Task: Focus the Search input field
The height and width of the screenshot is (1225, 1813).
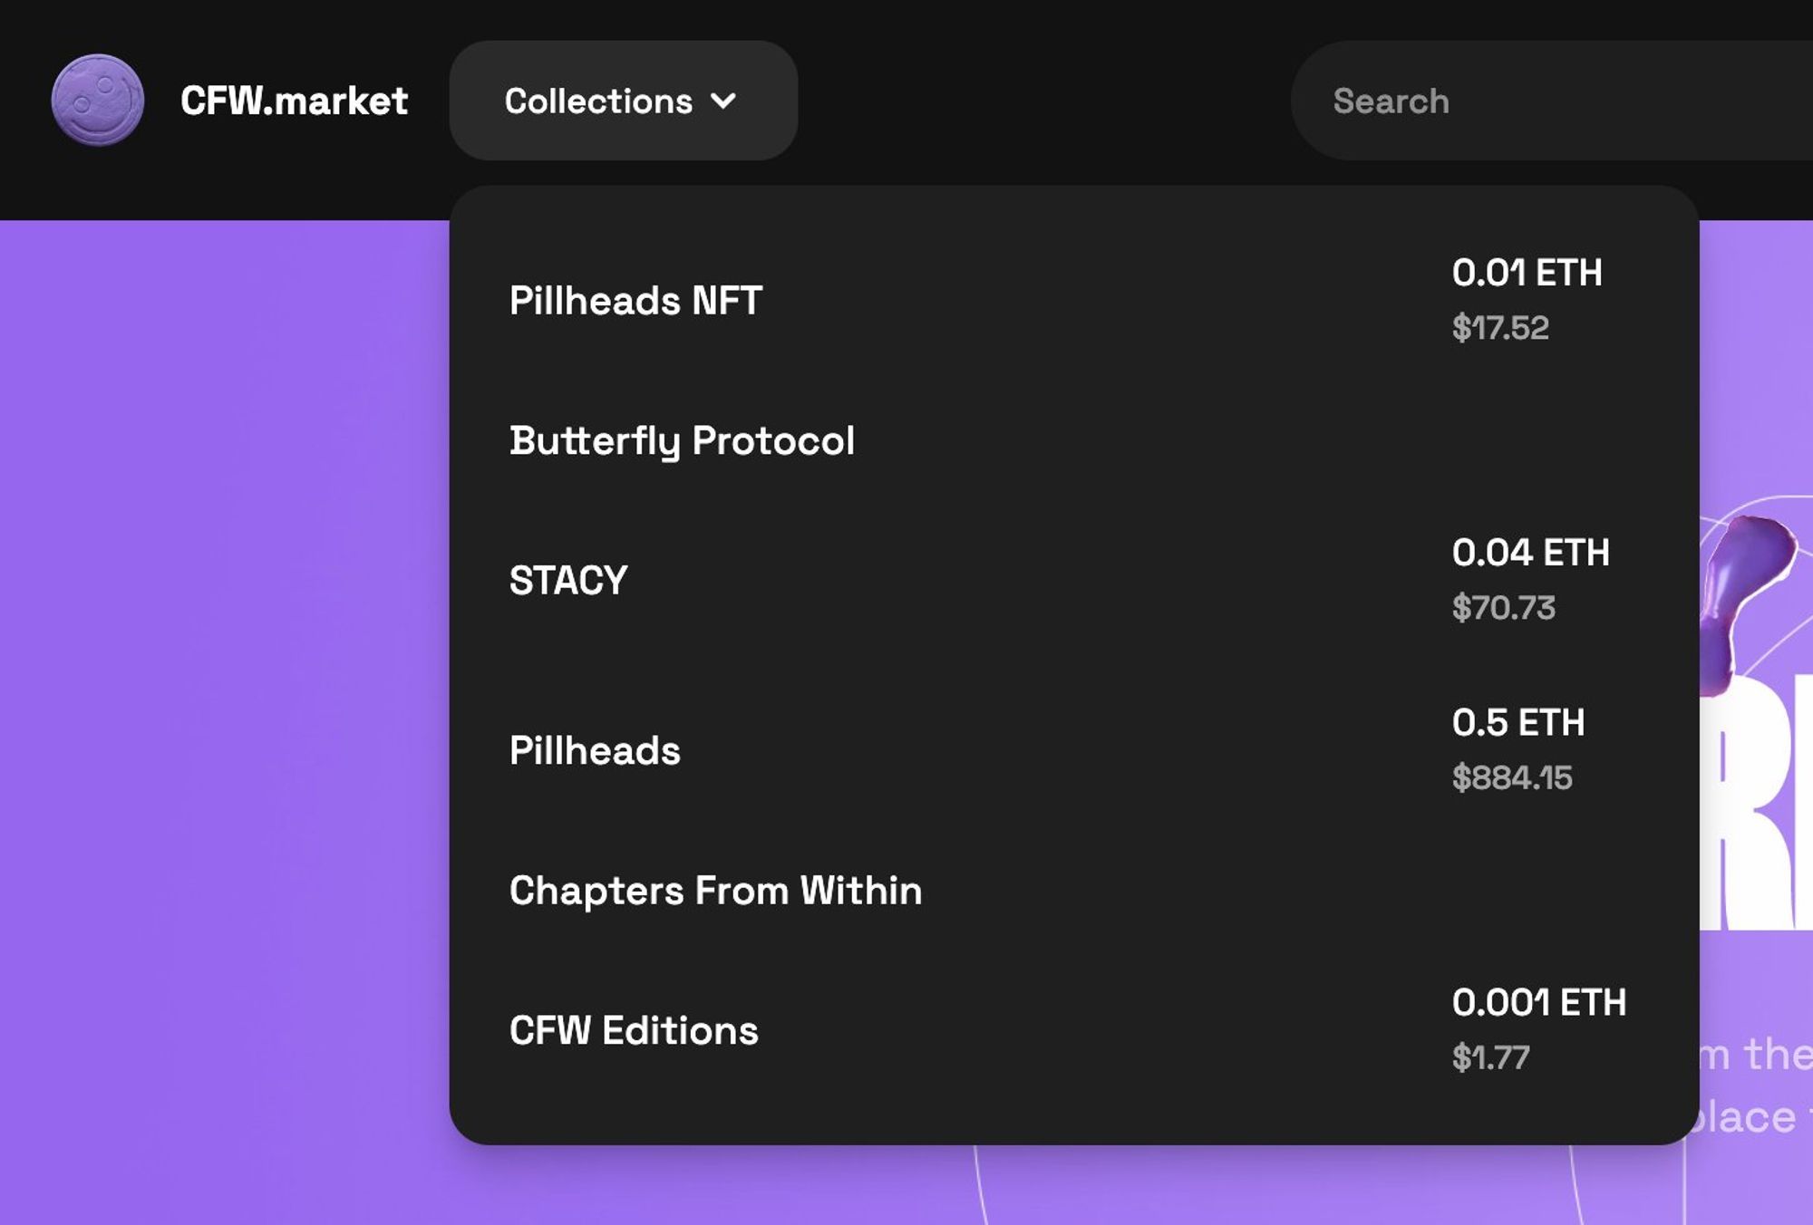Action: tap(1541, 101)
